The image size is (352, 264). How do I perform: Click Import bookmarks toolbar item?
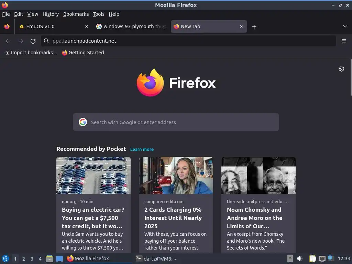point(31,53)
